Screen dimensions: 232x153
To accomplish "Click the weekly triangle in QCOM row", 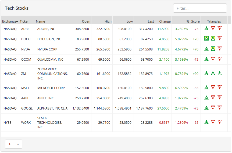I will 213,59.
